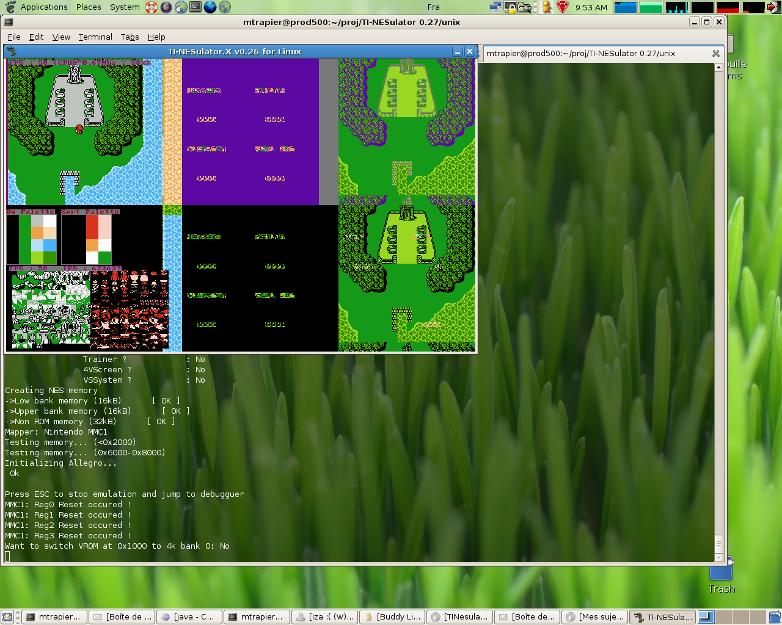The image size is (782, 625).
Task: Click the 'Want to switch VROM' terminal line
Action: [117, 546]
